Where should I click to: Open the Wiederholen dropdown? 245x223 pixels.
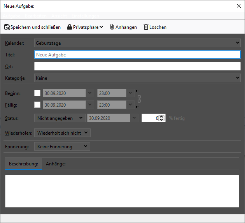(x=62, y=133)
